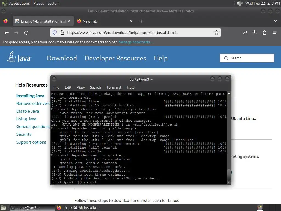Open the General questions link

pos(33,127)
